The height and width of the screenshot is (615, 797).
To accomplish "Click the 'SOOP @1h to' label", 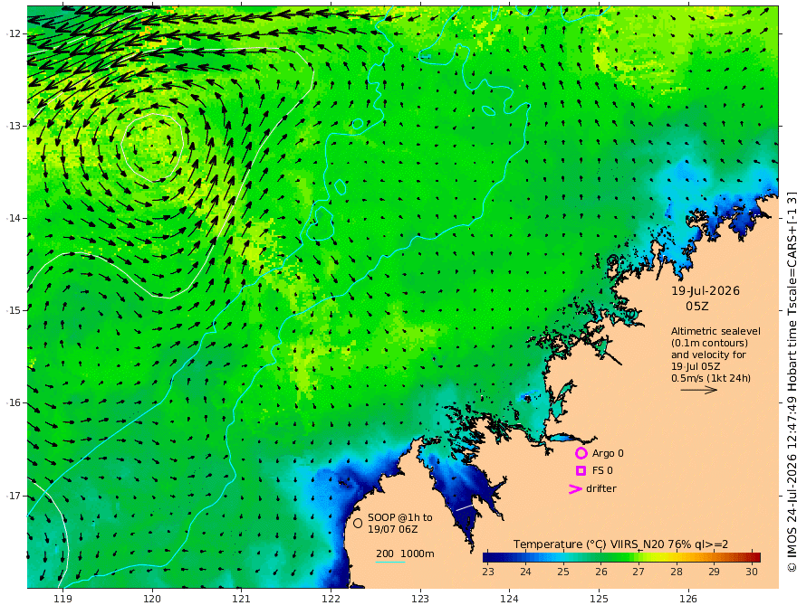I will pyautogui.click(x=400, y=517).
